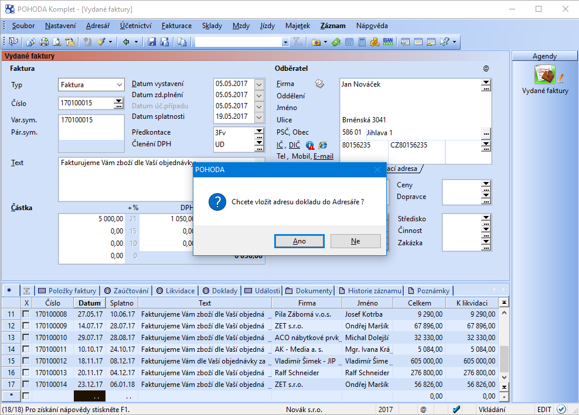The height and width of the screenshot is (415, 579).
Task: Click the info warning icon beside DIČ
Action: (310, 145)
